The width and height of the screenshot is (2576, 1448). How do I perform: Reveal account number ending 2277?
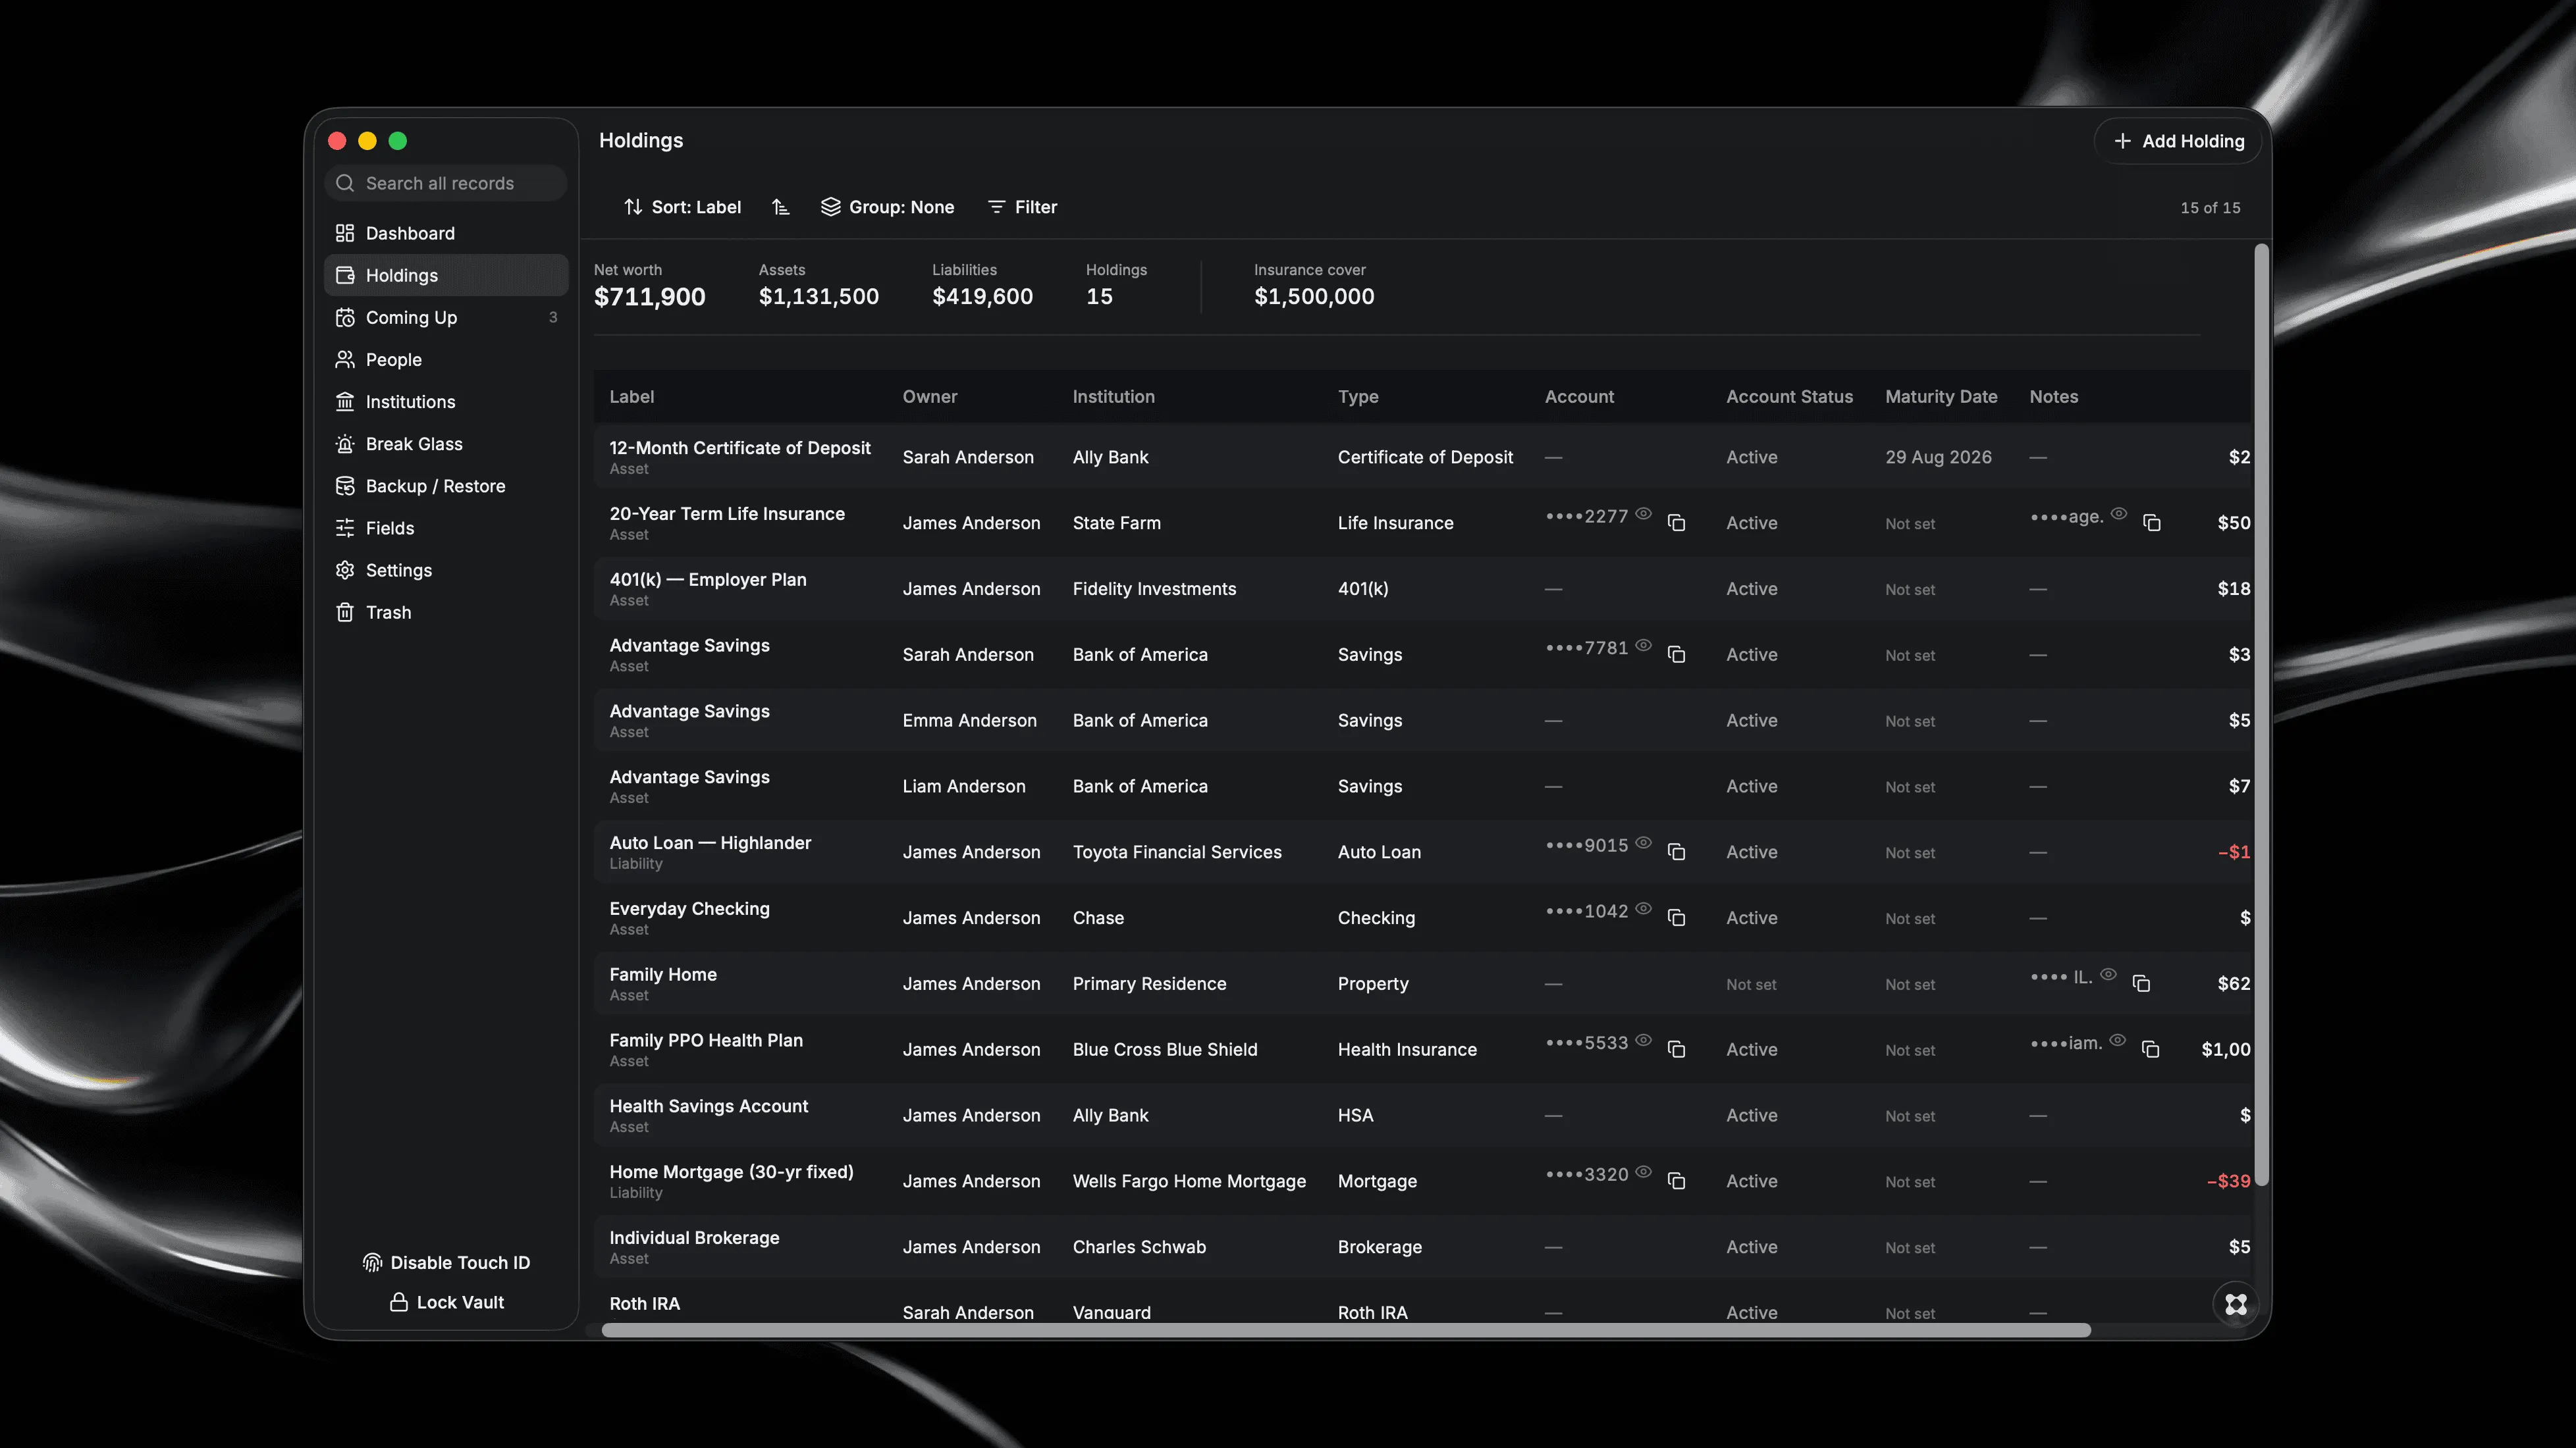[x=1643, y=513]
